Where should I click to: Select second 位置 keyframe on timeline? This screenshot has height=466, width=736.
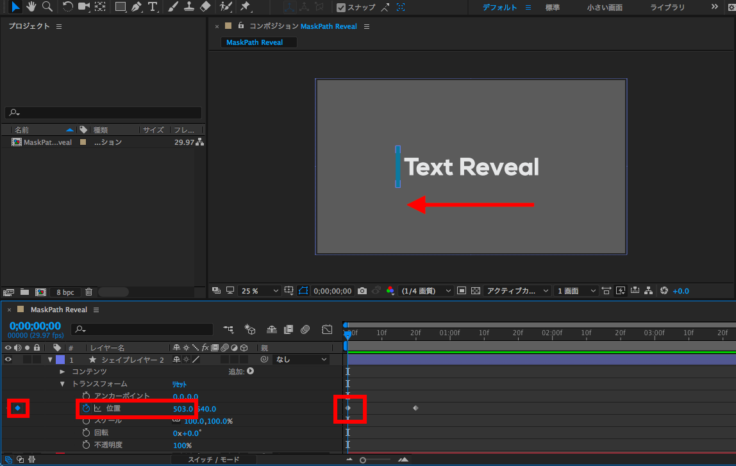[x=415, y=408]
